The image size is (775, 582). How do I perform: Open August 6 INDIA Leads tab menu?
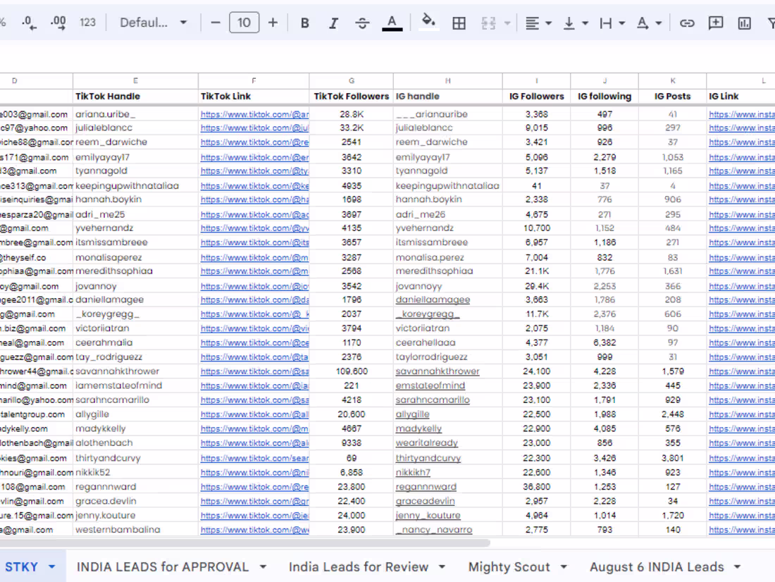[x=737, y=566]
